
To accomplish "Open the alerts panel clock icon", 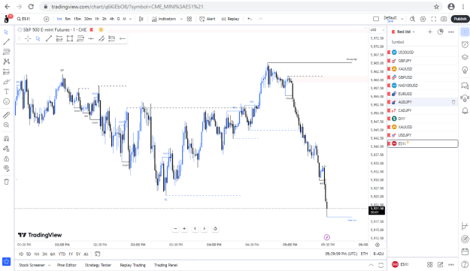I will tap(465, 44).
